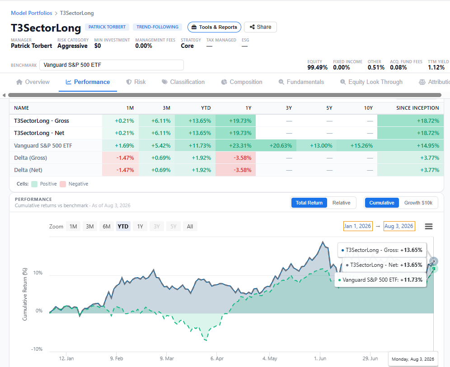Image resolution: width=450 pixels, height=367 pixels.
Task: Switch chart to Relative view
Action: tap(341, 203)
